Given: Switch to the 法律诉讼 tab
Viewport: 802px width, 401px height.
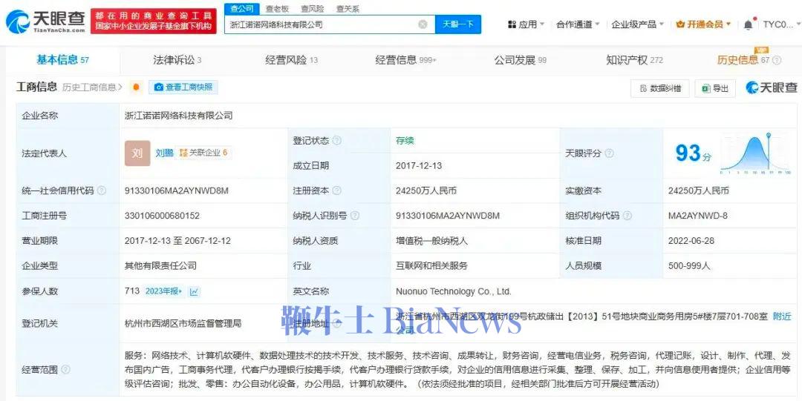Looking at the screenshot, I should (177, 60).
